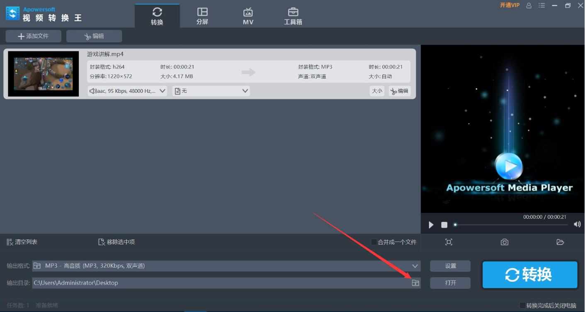Switch to the 分屏 tab
Screen dimensions: 585x312
coord(202,16)
